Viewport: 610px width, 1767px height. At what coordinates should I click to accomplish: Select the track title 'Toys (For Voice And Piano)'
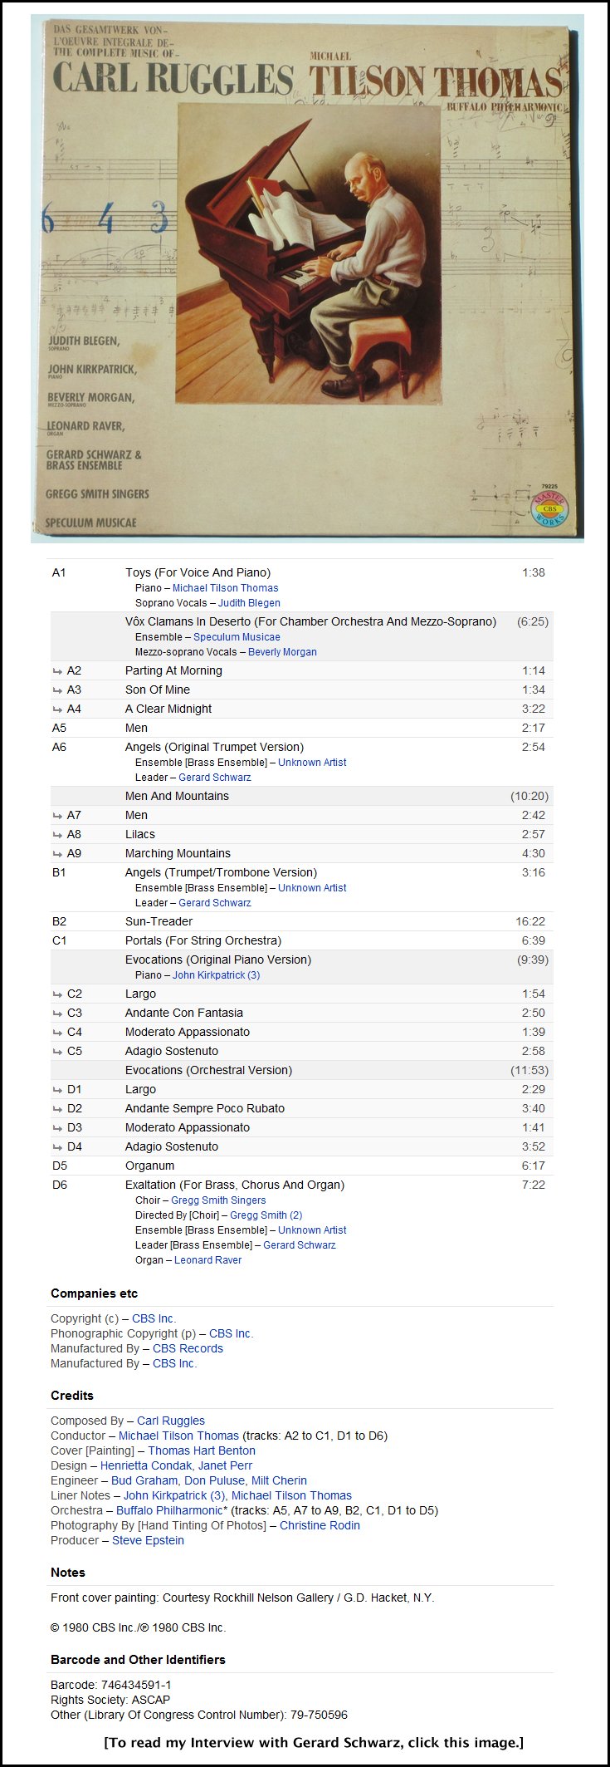click(198, 572)
